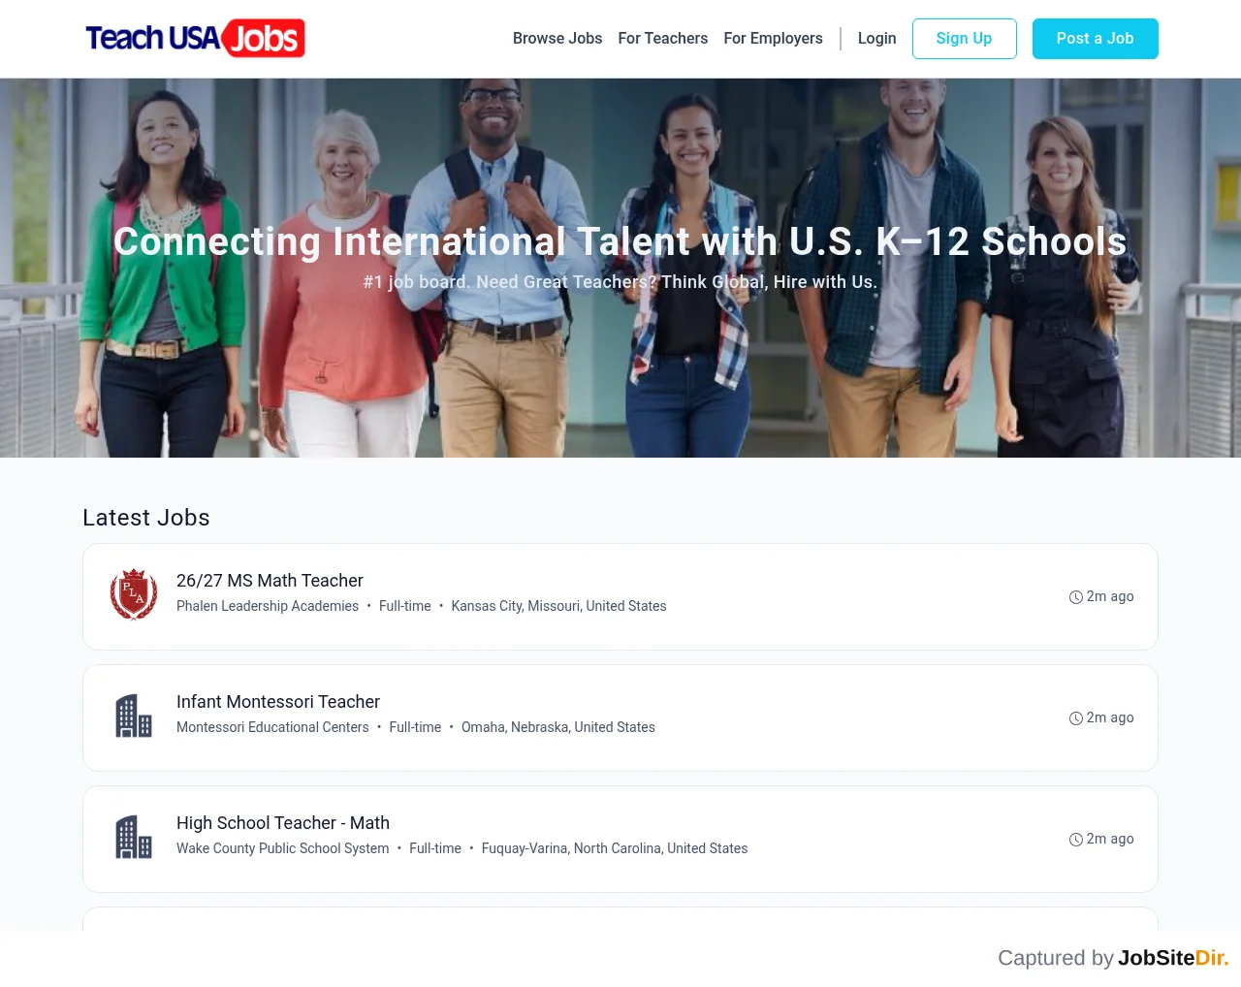Click Wake County Public School System text
The width and height of the screenshot is (1241, 987).
tap(283, 848)
